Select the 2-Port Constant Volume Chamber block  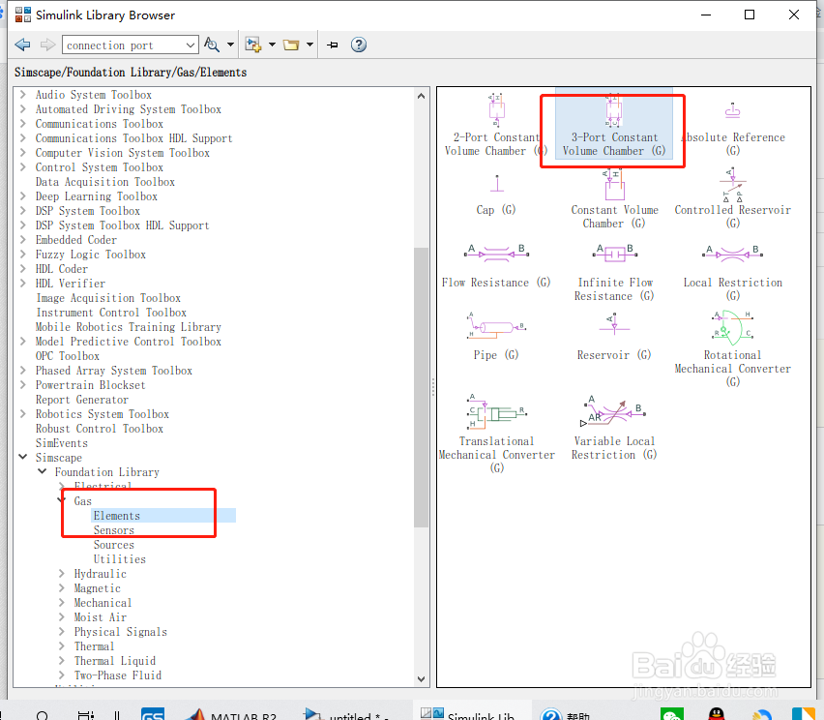pos(495,125)
